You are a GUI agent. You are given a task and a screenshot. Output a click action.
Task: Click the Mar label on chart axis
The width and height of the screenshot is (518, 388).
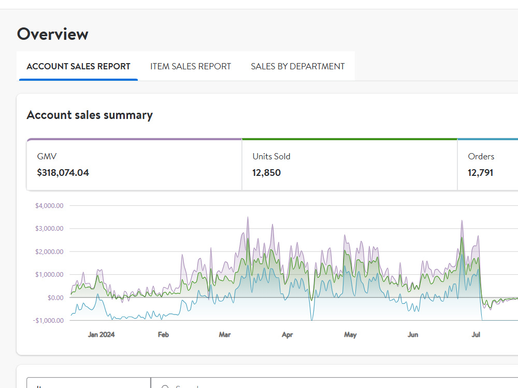click(x=225, y=335)
